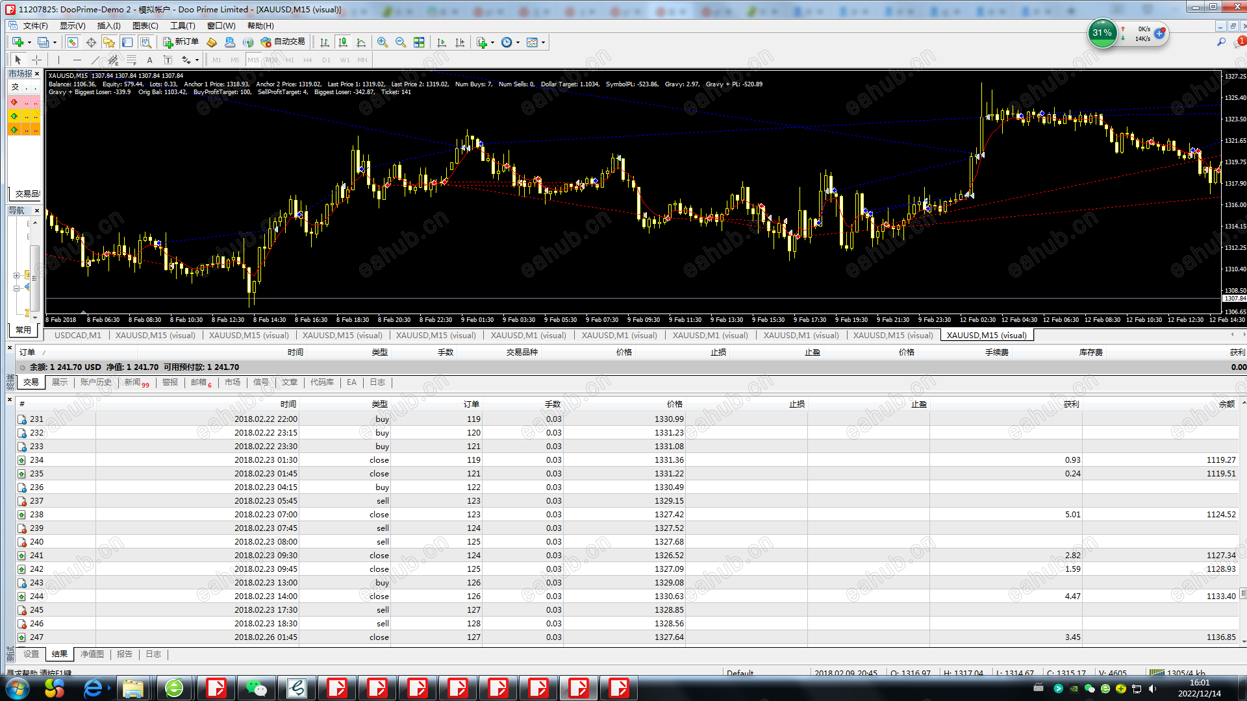Select result row 231 dated 2018.02.22 22:00
Screen dimensions: 1247x701
[627, 419]
